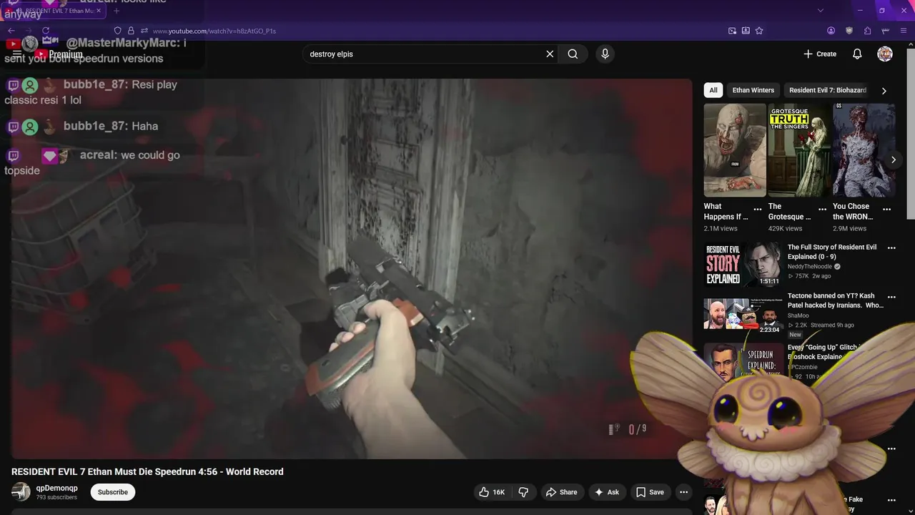Image resolution: width=915 pixels, height=515 pixels.
Task: Open the 'What Happens If...' short thumbnail
Action: click(x=735, y=150)
